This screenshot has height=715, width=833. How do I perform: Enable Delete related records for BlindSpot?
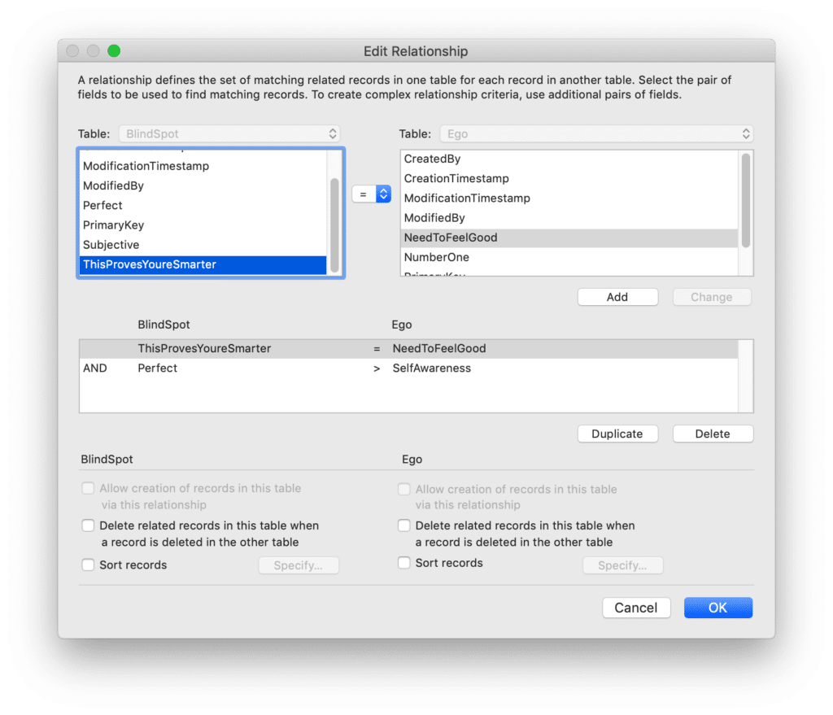point(88,525)
